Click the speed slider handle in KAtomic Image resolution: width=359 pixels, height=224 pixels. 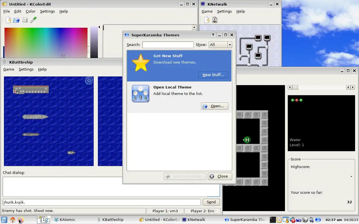point(295,87)
